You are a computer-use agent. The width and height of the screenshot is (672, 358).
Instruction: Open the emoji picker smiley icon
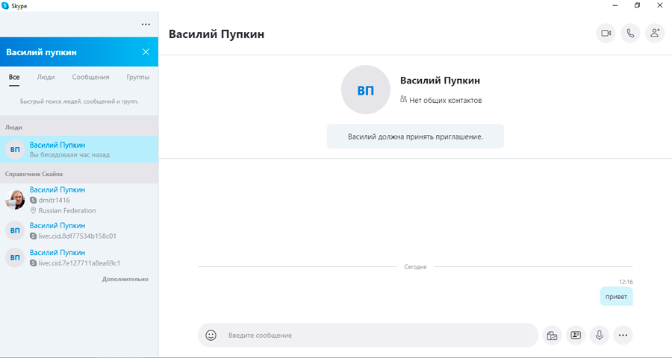(x=211, y=336)
